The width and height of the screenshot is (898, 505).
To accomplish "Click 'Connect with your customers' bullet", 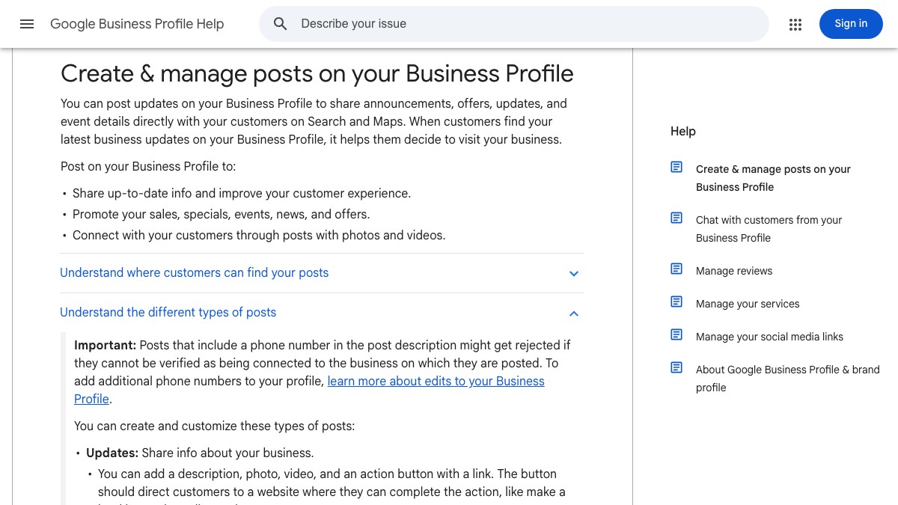I will 259,235.
